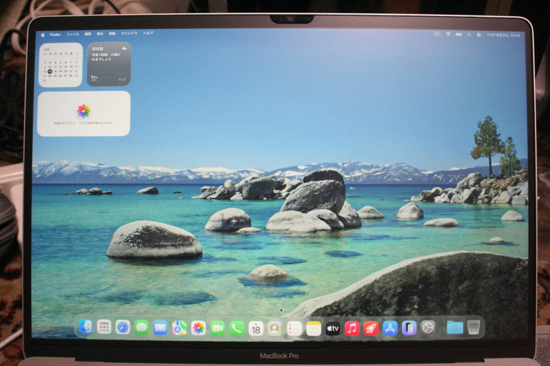Launch FaceTime from the Dock
This screenshot has height=366, width=550.
(x=218, y=328)
